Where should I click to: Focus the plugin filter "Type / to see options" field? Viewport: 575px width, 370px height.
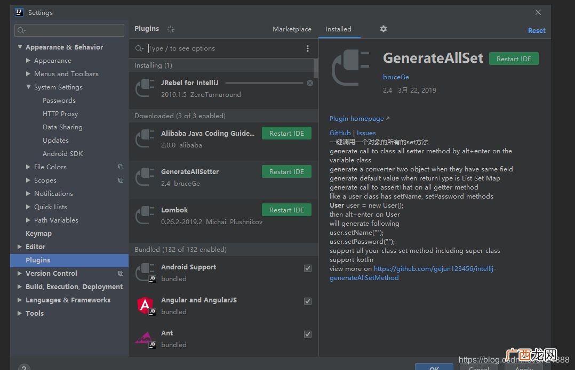pyautogui.click(x=223, y=48)
